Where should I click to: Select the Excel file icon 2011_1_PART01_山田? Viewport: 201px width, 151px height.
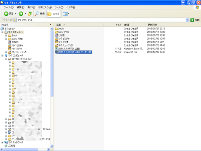pos(56,48)
